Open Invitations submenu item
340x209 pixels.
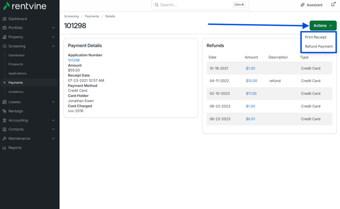click(x=16, y=92)
